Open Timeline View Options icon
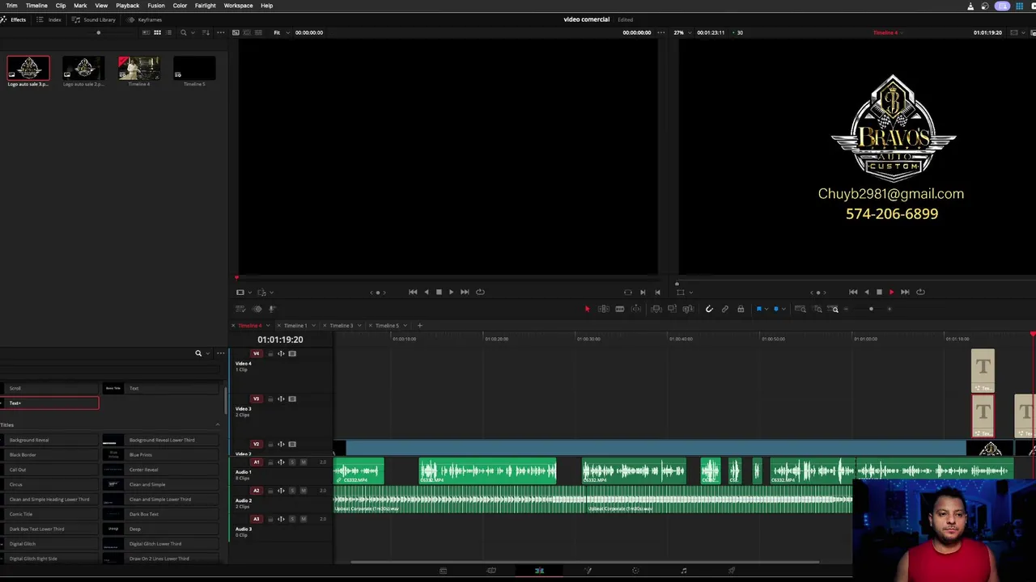 (240, 309)
